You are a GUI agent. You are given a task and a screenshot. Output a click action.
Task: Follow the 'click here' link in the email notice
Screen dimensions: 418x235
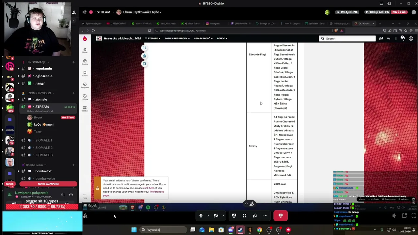coord(149,188)
